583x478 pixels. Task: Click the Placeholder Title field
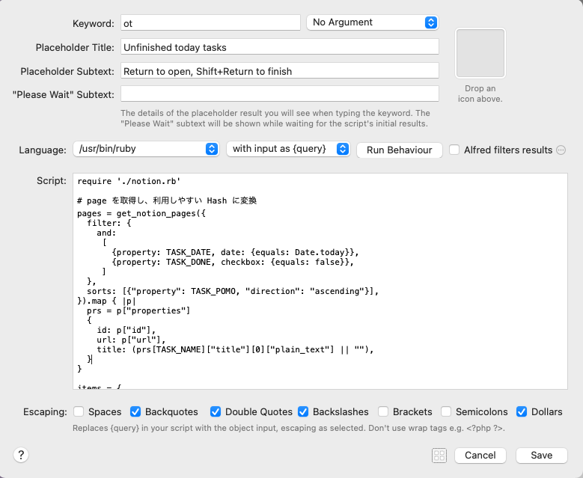coord(280,47)
